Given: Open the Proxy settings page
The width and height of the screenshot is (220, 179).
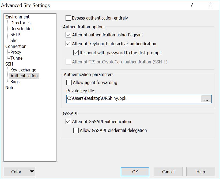Looking at the screenshot, I should pos(16,52).
